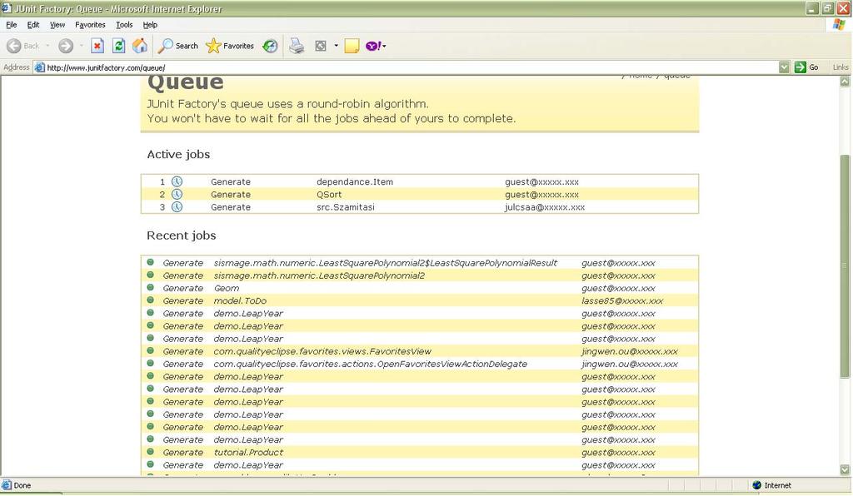Click 'sismage.math.numeric.LeastSquarePolynomial2' job name

(319, 275)
